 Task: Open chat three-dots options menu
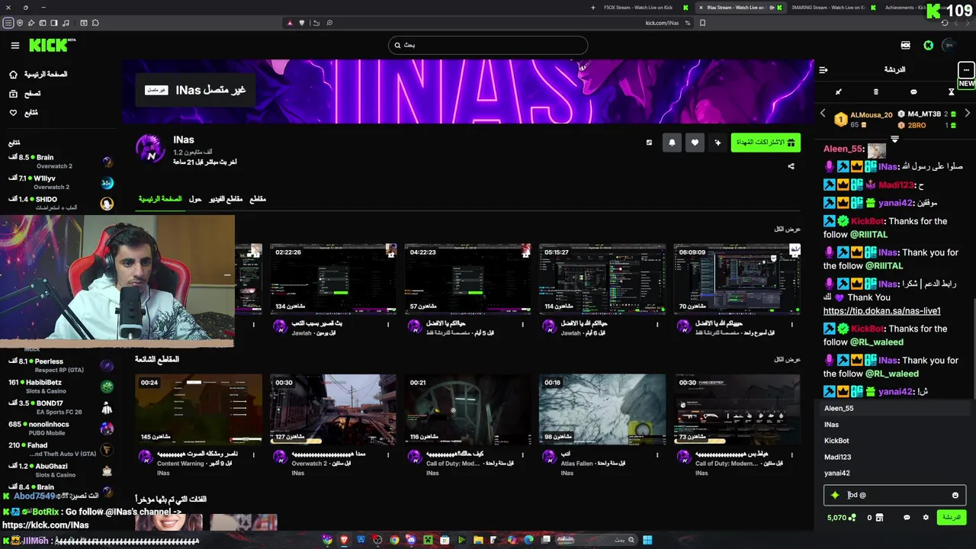966,69
